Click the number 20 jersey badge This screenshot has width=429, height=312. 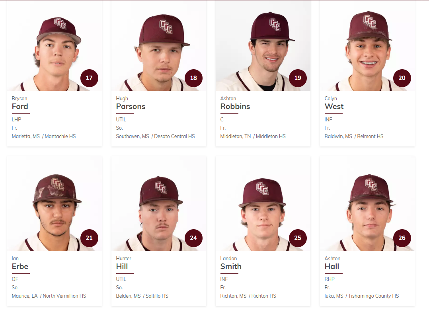(402, 78)
